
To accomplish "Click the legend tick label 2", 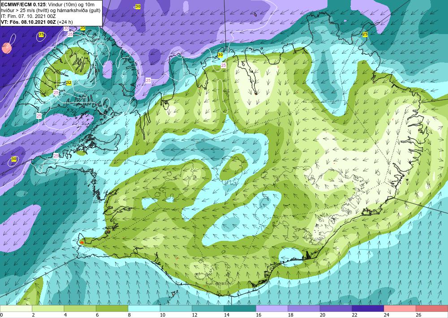I will coord(33,315).
